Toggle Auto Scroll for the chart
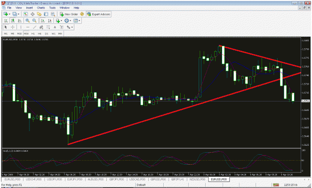 pos(43,20)
